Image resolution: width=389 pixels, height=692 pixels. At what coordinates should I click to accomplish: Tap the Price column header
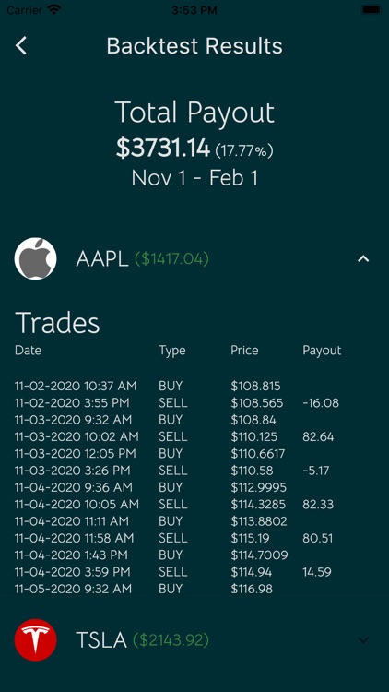point(244,351)
